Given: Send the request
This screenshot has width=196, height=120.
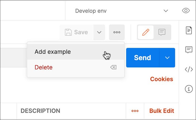Looking at the screenshot, I should [142, 58].
